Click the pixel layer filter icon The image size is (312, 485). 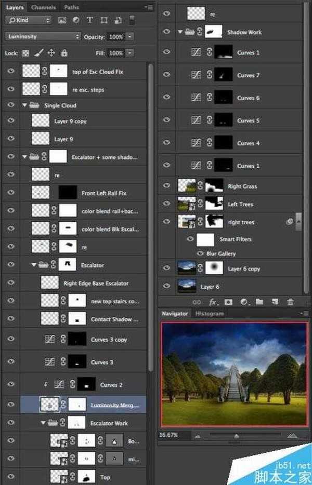(x=63, y=20)
